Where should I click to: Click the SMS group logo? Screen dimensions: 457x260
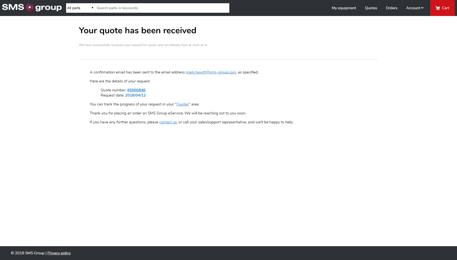point(32,8)
